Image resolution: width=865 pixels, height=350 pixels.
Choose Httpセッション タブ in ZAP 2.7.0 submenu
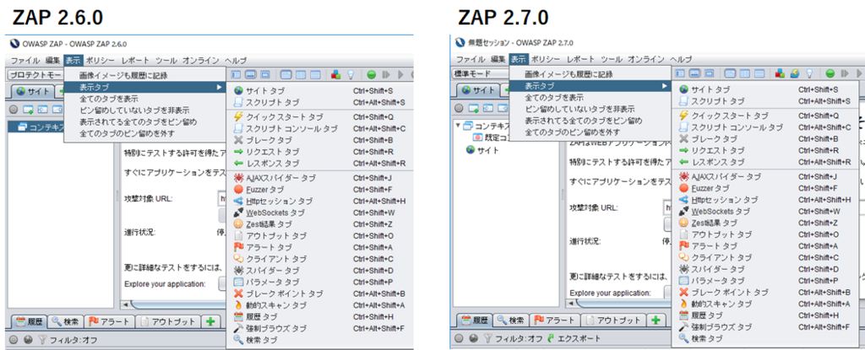coord(765,200)
